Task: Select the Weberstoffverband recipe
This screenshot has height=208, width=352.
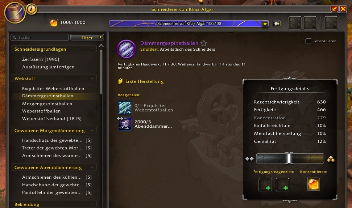Action: (x=52, y=118)
